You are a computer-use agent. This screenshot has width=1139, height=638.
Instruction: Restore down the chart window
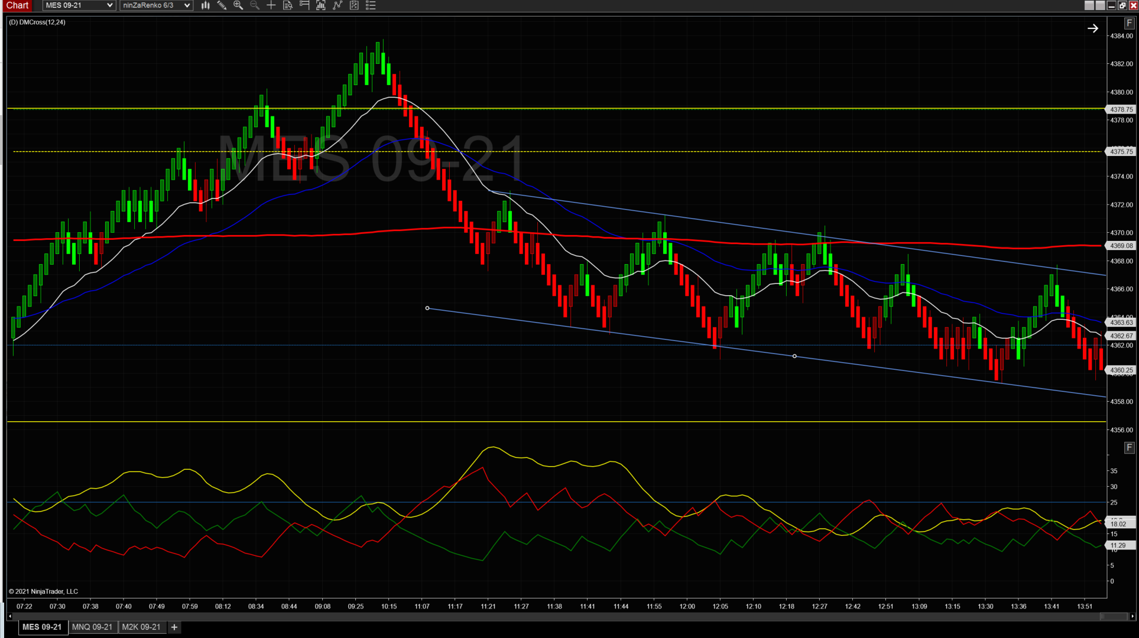(x=1122, y=5)
